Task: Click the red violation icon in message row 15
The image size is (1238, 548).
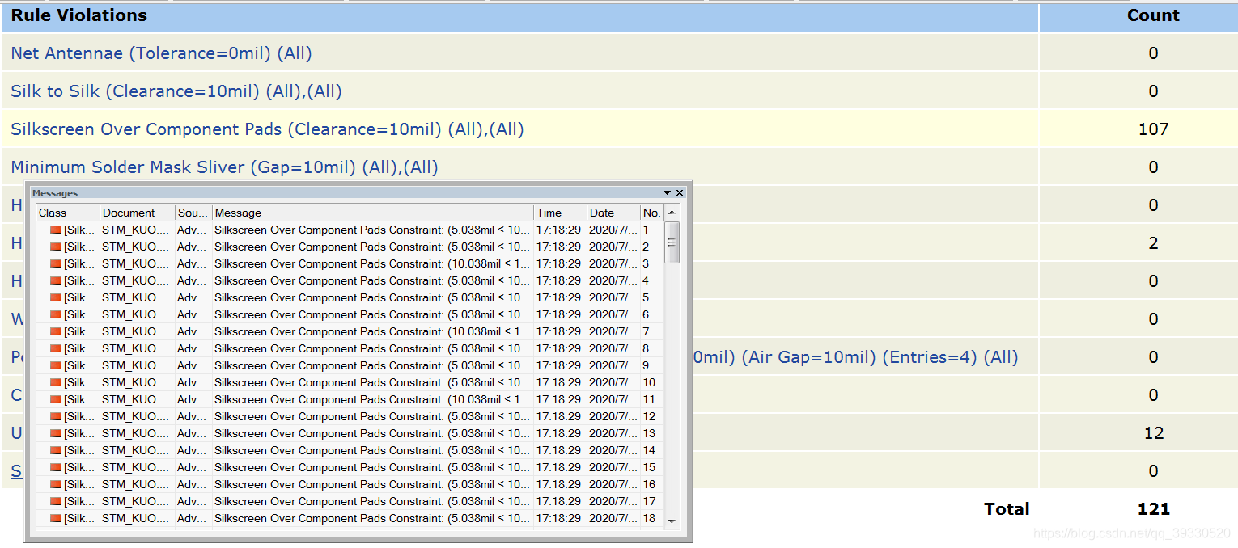Action: click(56, 467)
